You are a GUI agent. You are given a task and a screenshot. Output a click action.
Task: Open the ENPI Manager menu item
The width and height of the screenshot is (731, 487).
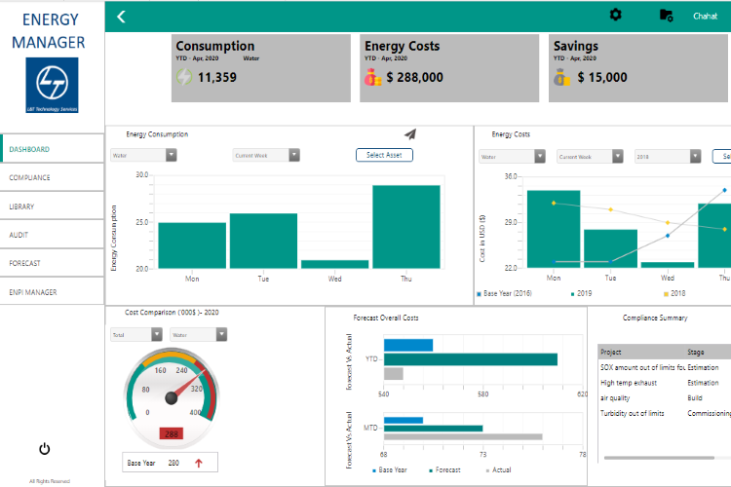[52, 291]
